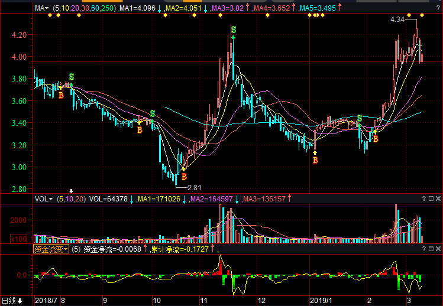
Task: Click the 4.34 high price label
Action: click(397, 19)
